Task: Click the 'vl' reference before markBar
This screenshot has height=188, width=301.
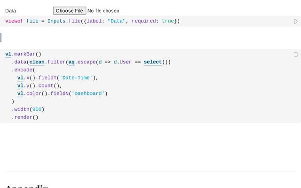Action: [8, 54]
